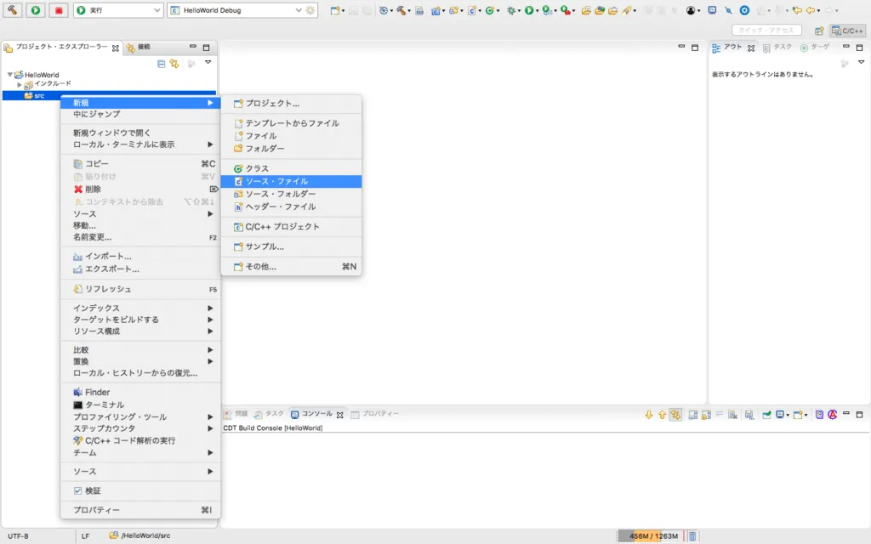Screen dimensions: 871x544
Task: Click ターミナル in the context menu
Action: 141,405
